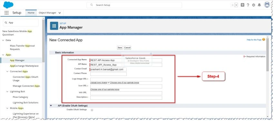
Task: Switch to the Home tab
Action: [x=31, y=13]
